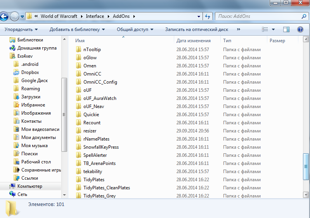Screen dimensions: 310x218
Task: Click file list vertical scrollbar thumb
Action: [x=306, y=167]
